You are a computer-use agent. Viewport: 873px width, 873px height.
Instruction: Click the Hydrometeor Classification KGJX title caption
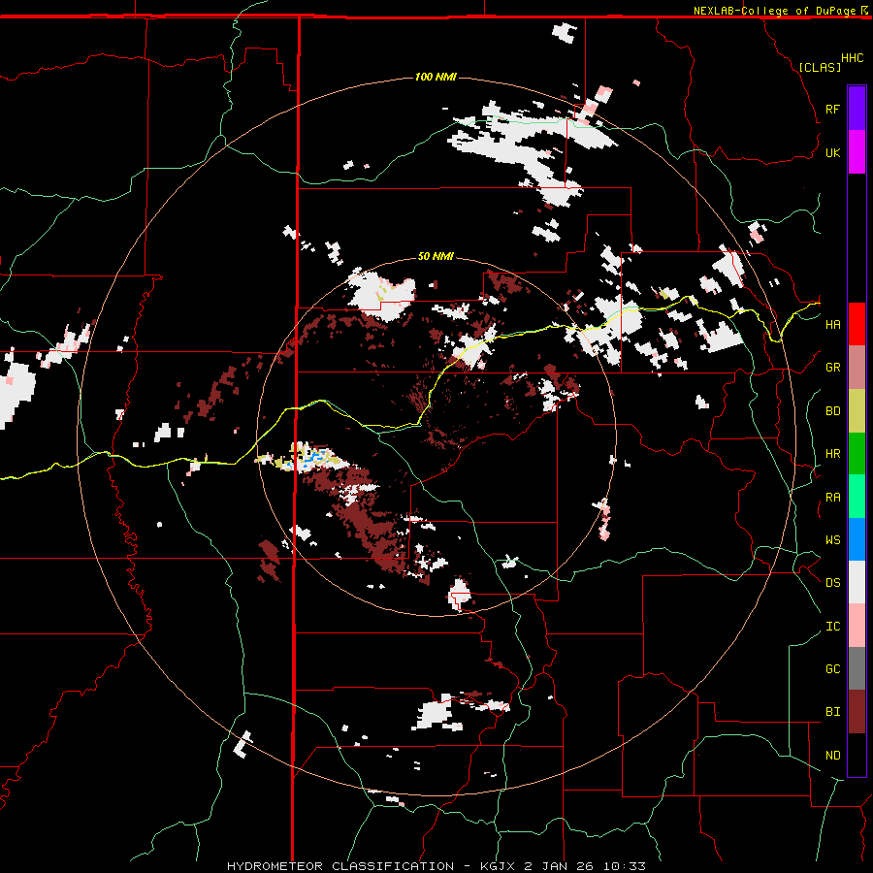436,866
